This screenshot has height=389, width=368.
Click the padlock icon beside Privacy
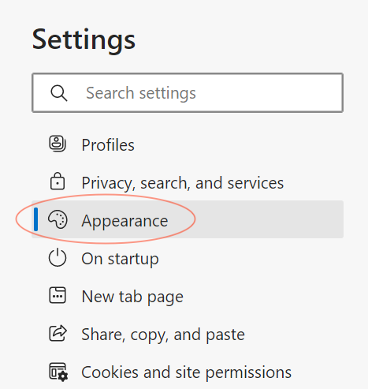[x=58, y=181]
